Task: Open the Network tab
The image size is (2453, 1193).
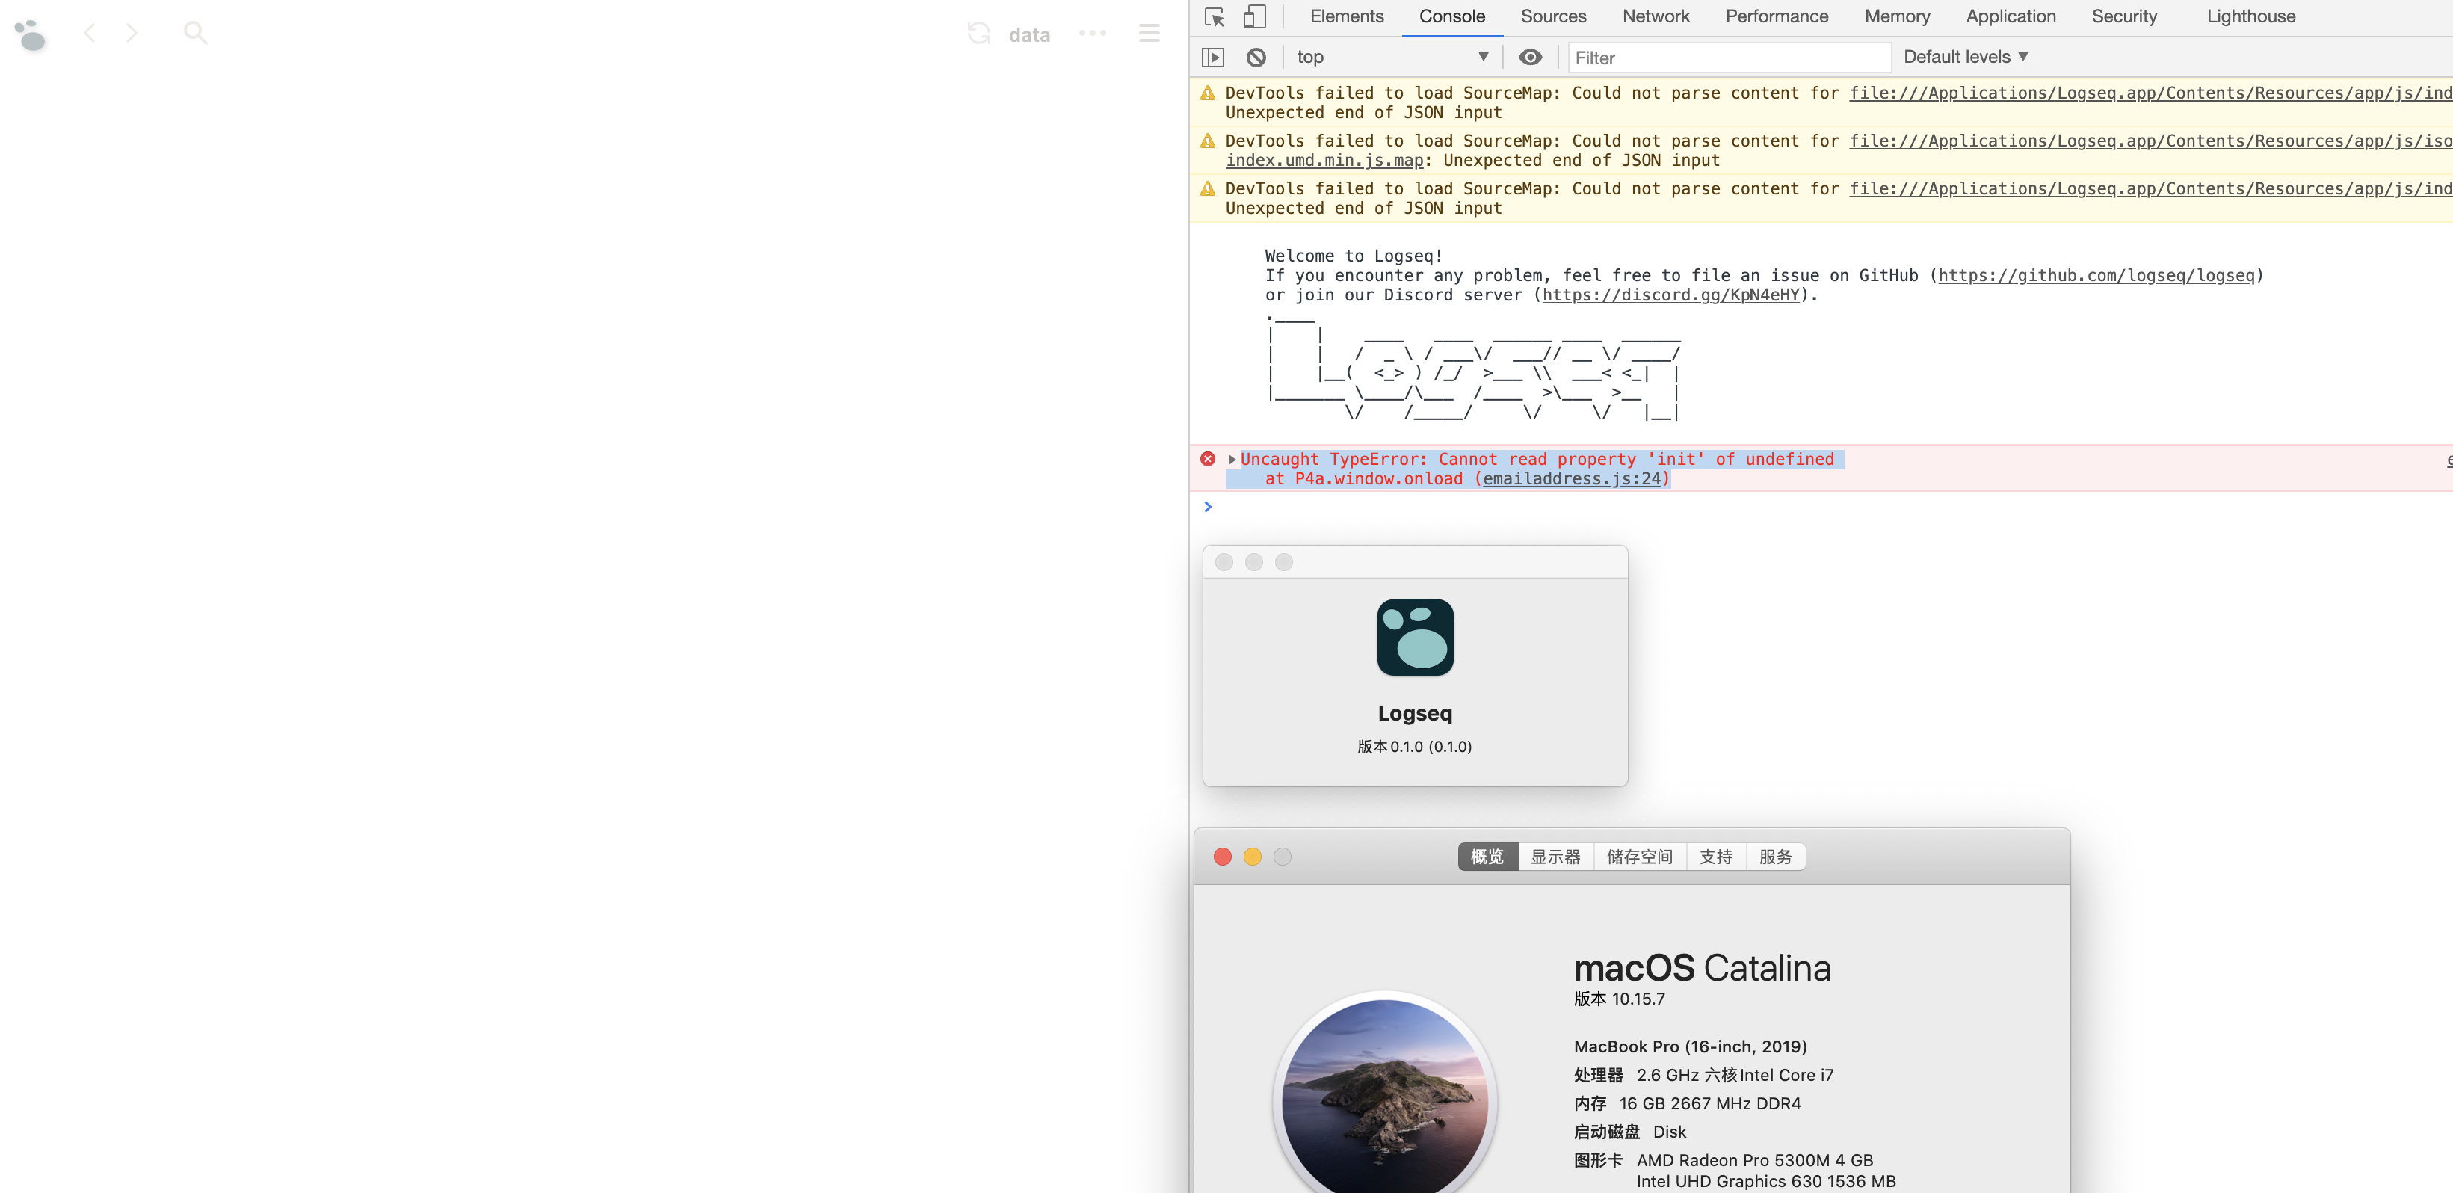Action: pos(1656,17)
